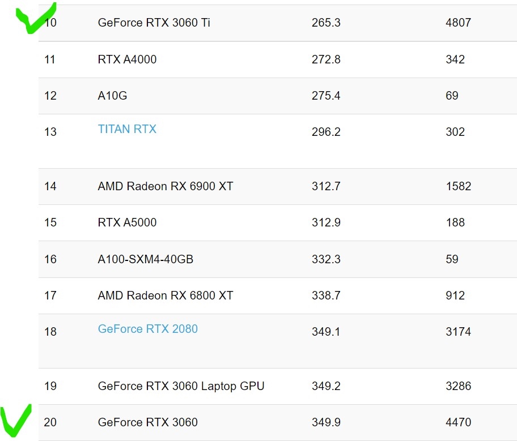Open the TITAN RTX link

pyautogui.click(x=127, y=129)
